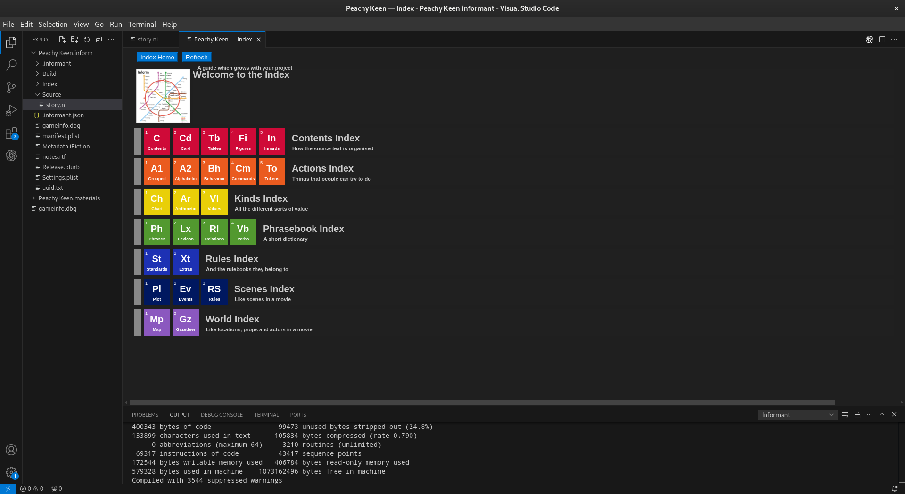Image resolution: width=905 pixels, height=494 pixels.
Task: Collapse the Peachy Keen.inform folder
Action: pyautogui.click(x=72, y=53)
